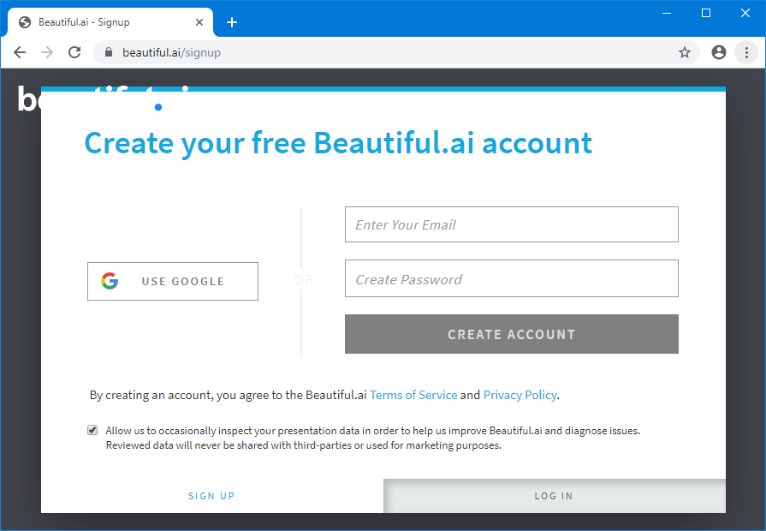Image resolution: width=766 pixels, height=531 pixels.
Task: Select the Beautiful.ai - Signup browser tab
Action: pos(103,22)
